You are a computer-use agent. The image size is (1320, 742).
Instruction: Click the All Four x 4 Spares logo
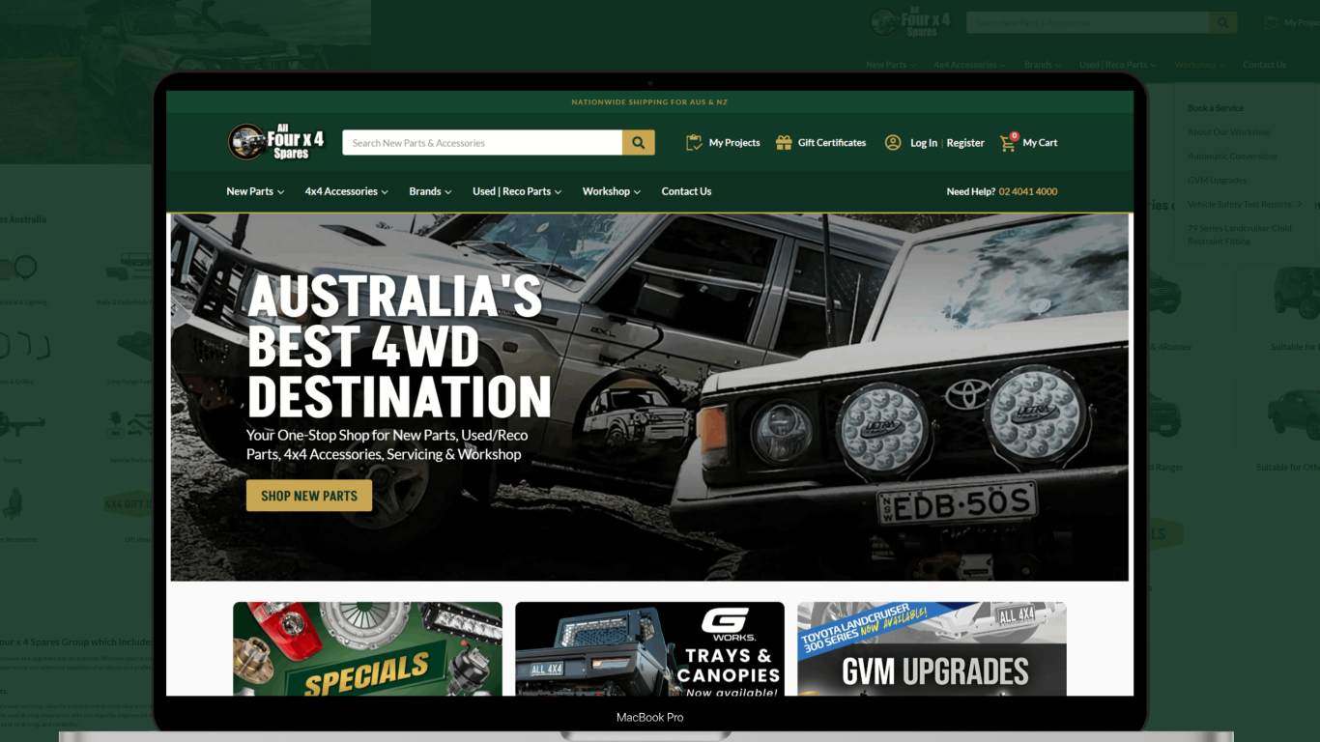point(276,142)
